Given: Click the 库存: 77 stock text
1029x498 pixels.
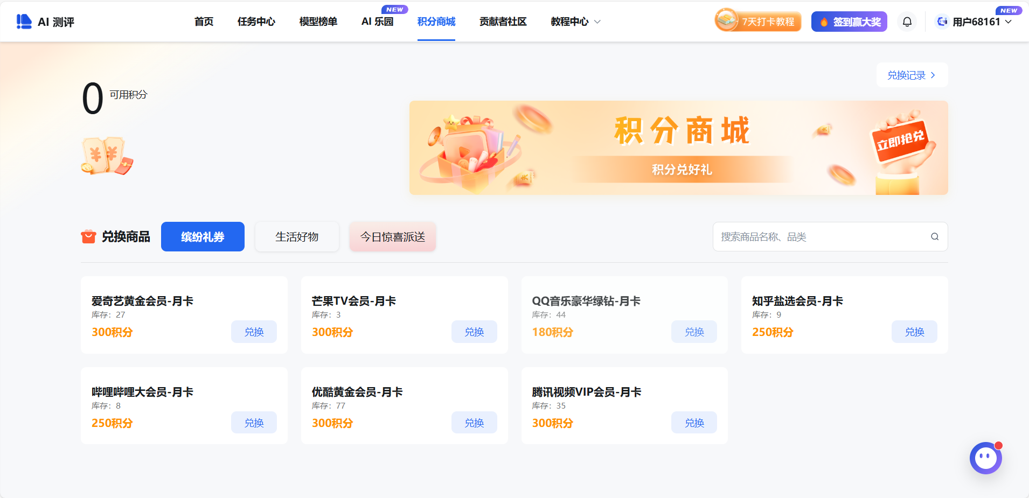Looking at the screenshot, I should (329, 405).
